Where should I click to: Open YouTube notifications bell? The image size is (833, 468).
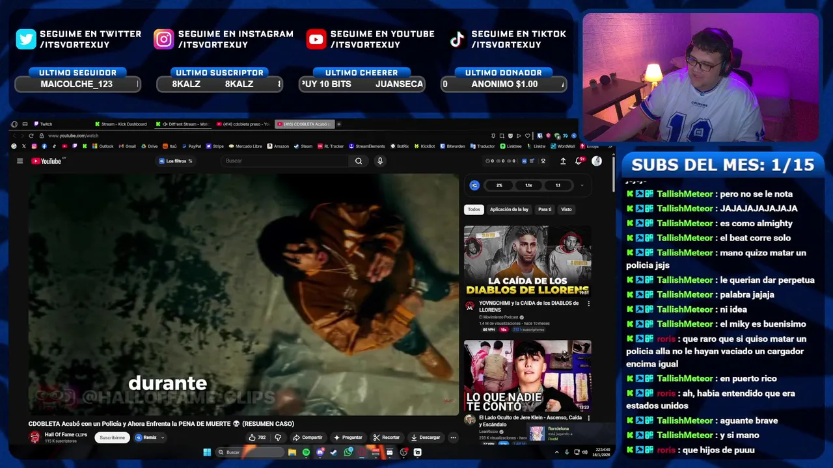pyautogui.click(x=578, y=161)
